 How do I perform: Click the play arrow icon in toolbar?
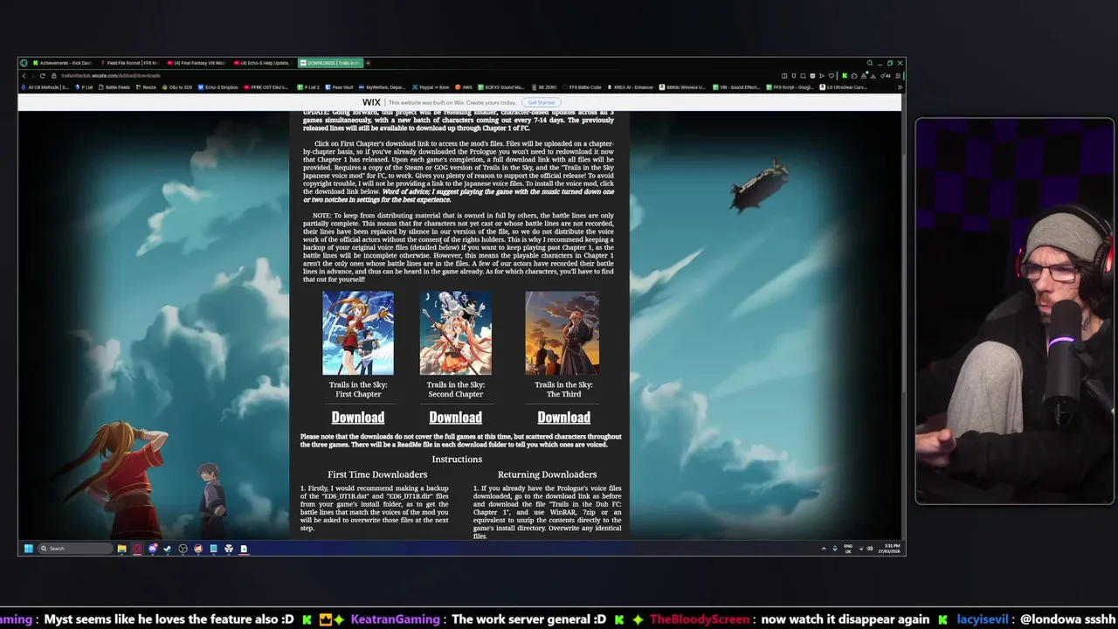(x=821, y=76)
